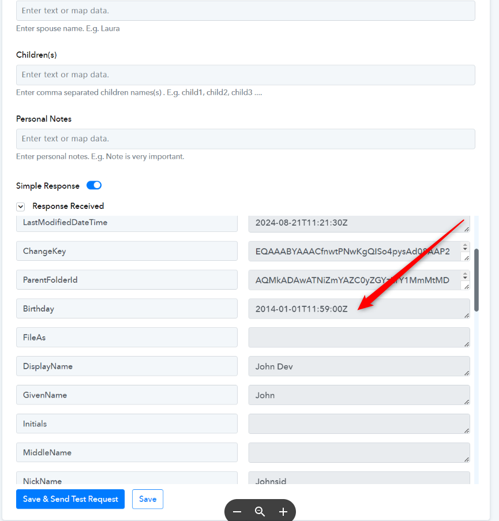Image resolution: width=499 pixels, height=521 pixels.
Task: Click the response list vertical scrollbar
Action: pyautogui.click(x=477, y=280)
